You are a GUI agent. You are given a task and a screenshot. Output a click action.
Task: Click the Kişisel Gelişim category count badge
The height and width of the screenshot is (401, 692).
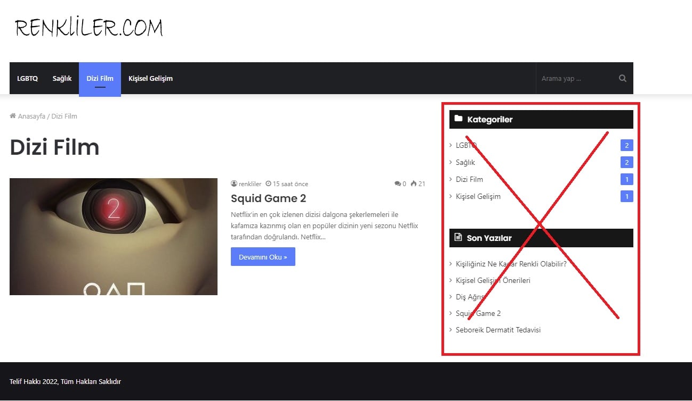point(627,196)
